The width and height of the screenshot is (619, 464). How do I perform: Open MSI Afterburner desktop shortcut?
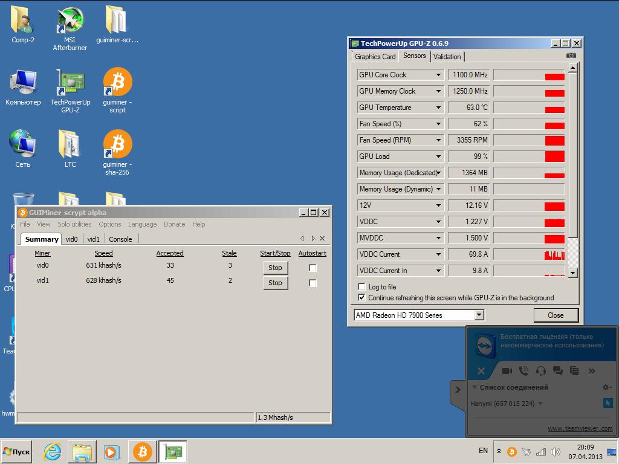tap(70, 23)
